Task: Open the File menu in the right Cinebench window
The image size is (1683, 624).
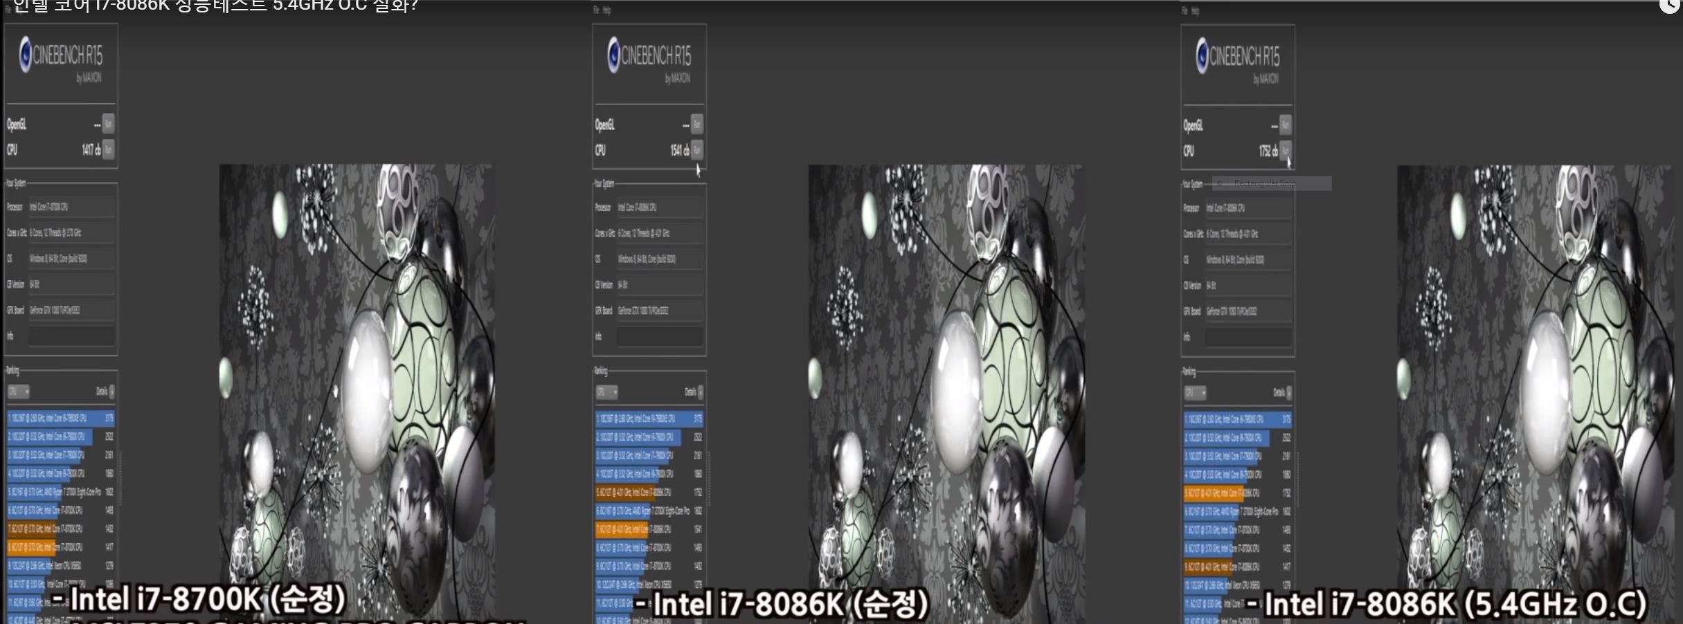Action: click(1185, 10)
